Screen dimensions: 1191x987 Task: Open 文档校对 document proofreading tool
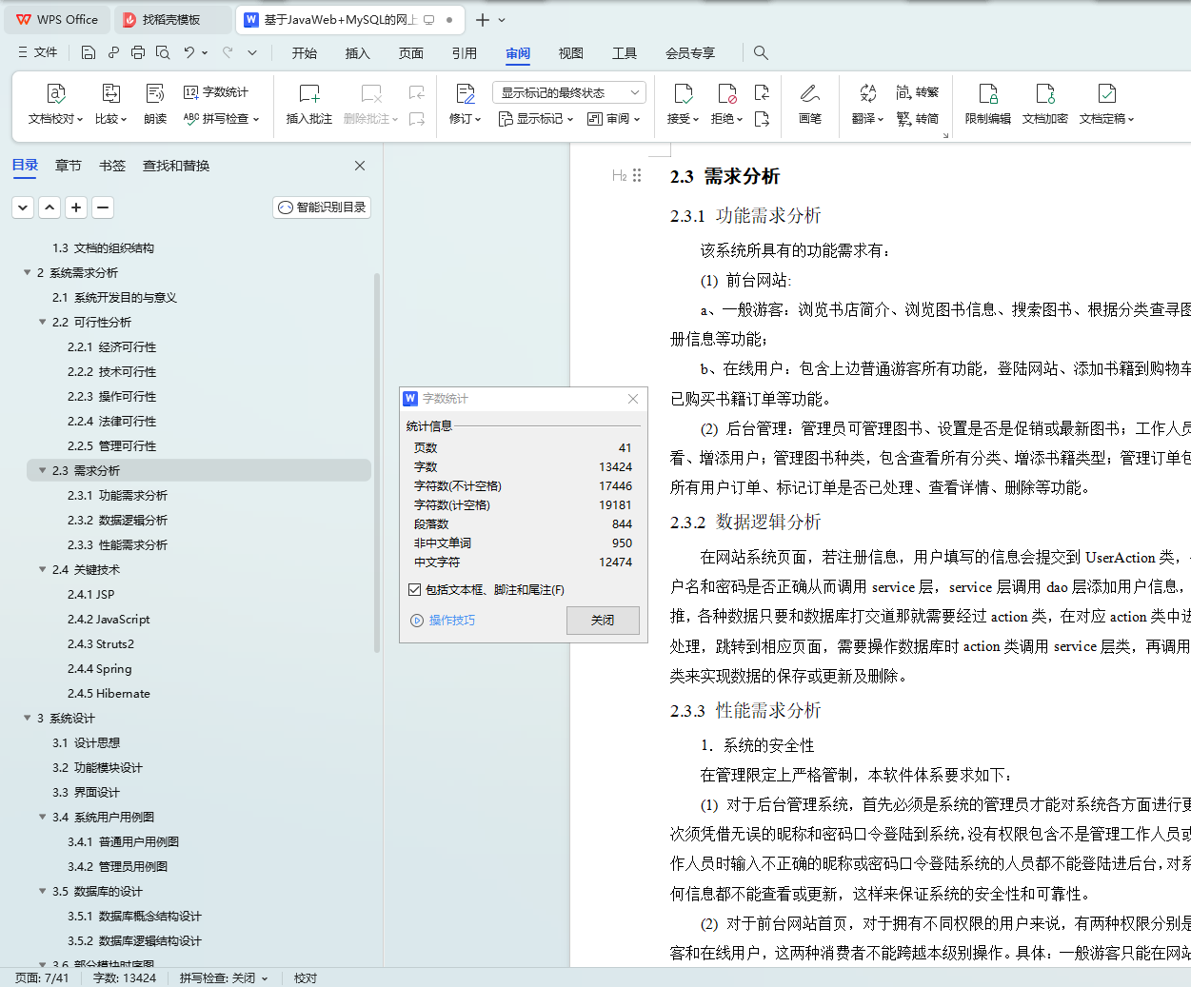55,105
